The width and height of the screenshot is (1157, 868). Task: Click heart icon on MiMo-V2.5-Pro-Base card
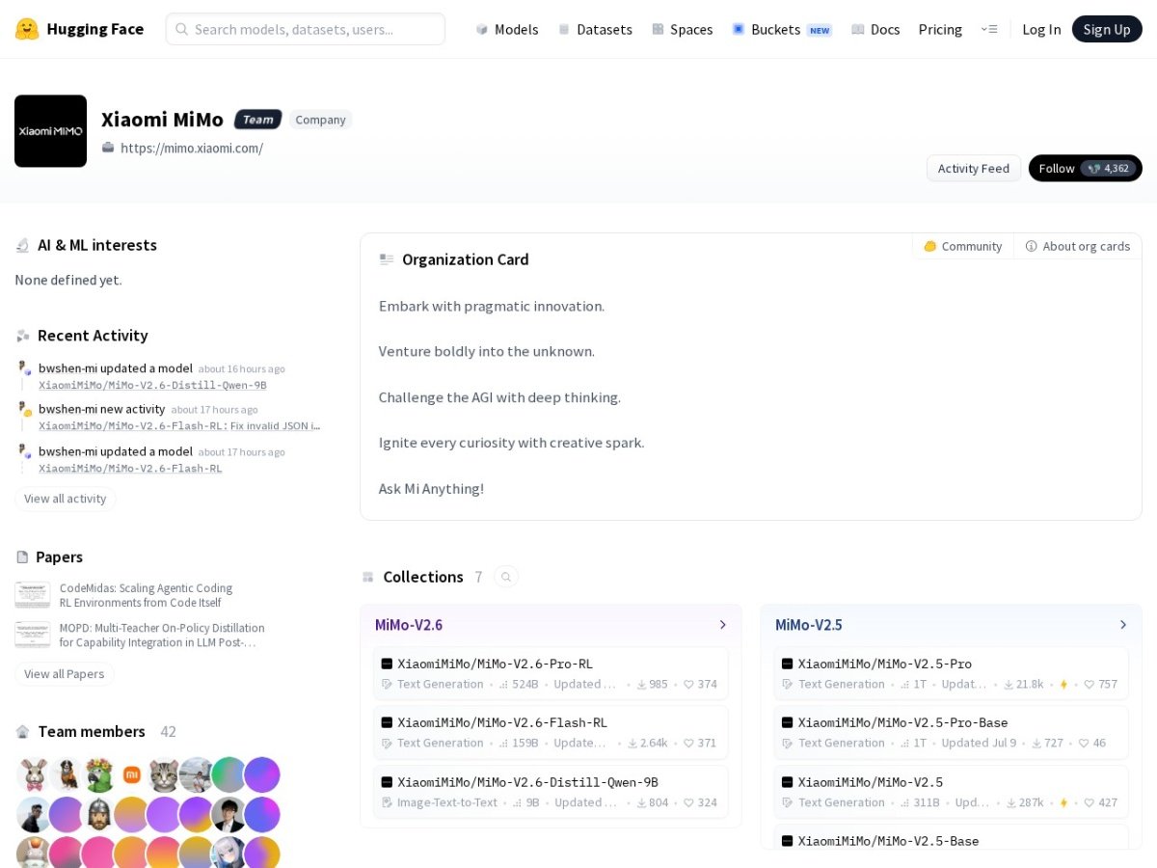1084,744
